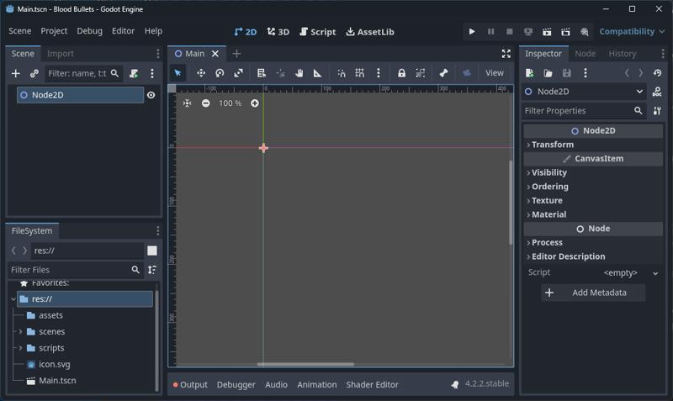The width and height of the screenshot is (673, 401).
Task: Open the Project menu
Action: pos(54,31)
